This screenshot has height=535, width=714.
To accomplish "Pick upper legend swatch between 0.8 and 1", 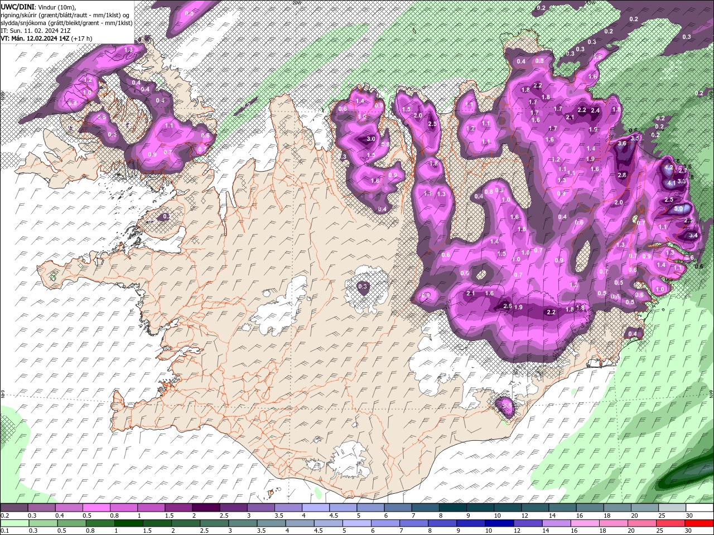I will pos(123,508).
